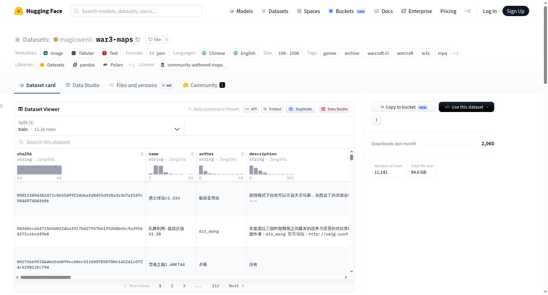Open Enterprise in the top navigation
Screen dimensions: 548x295
point(416,11)
